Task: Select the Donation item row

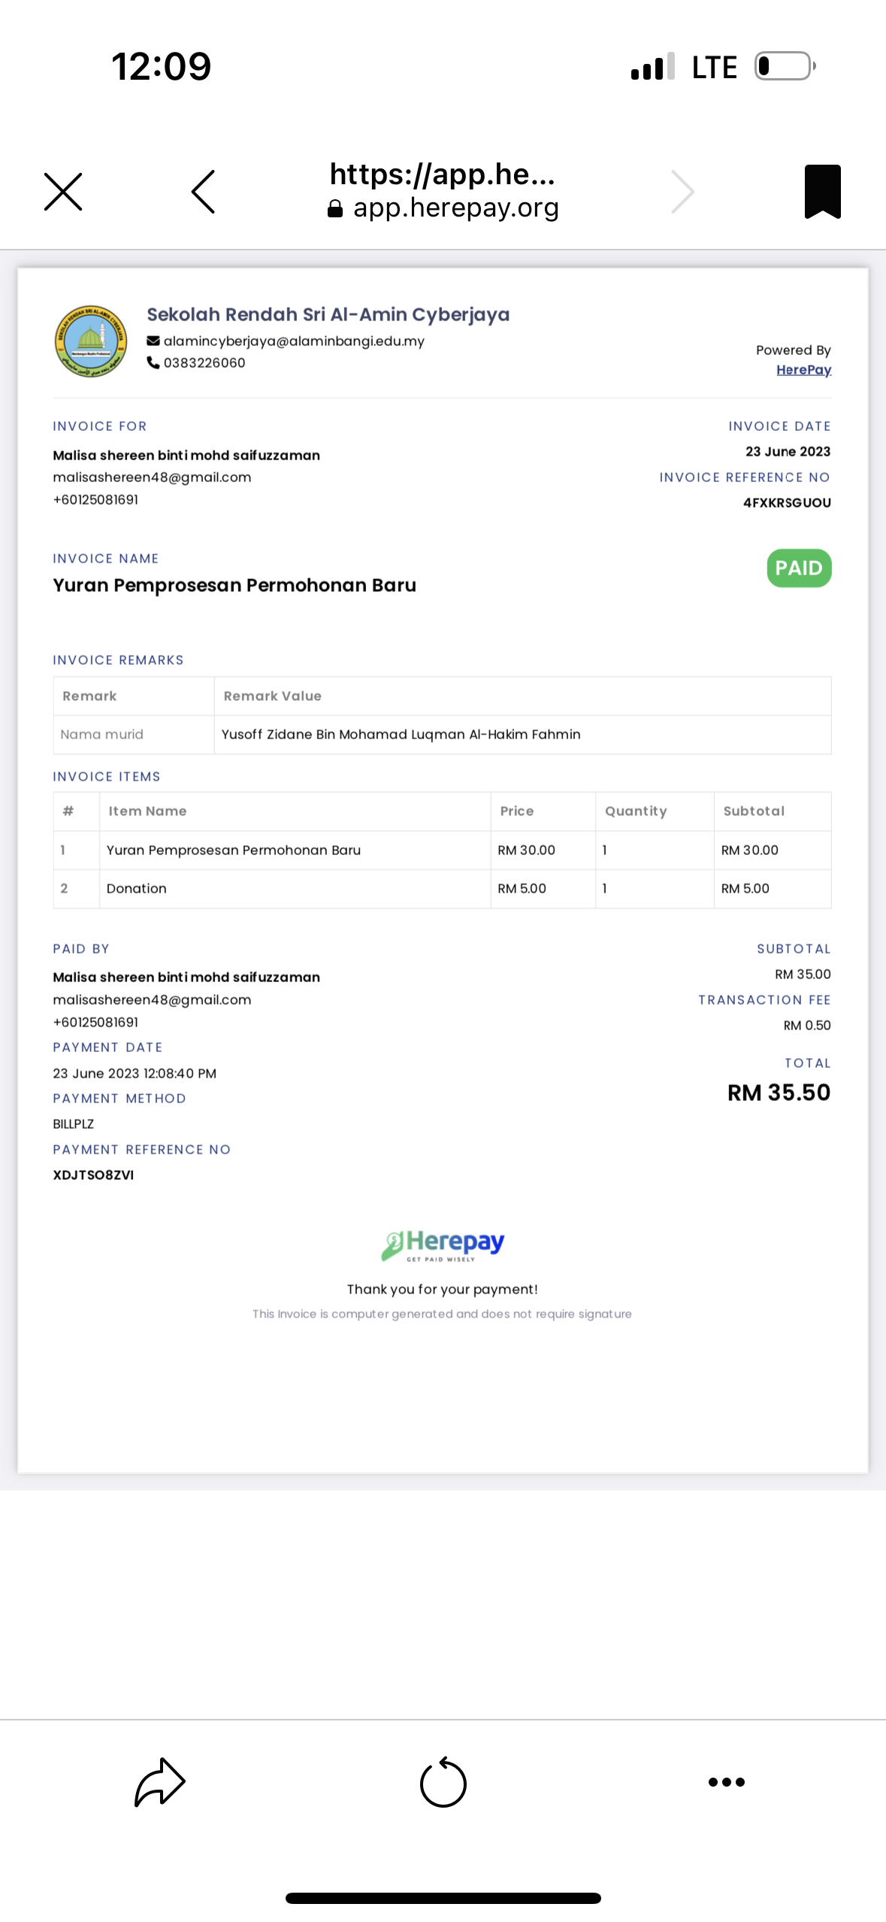Action: 442,889
